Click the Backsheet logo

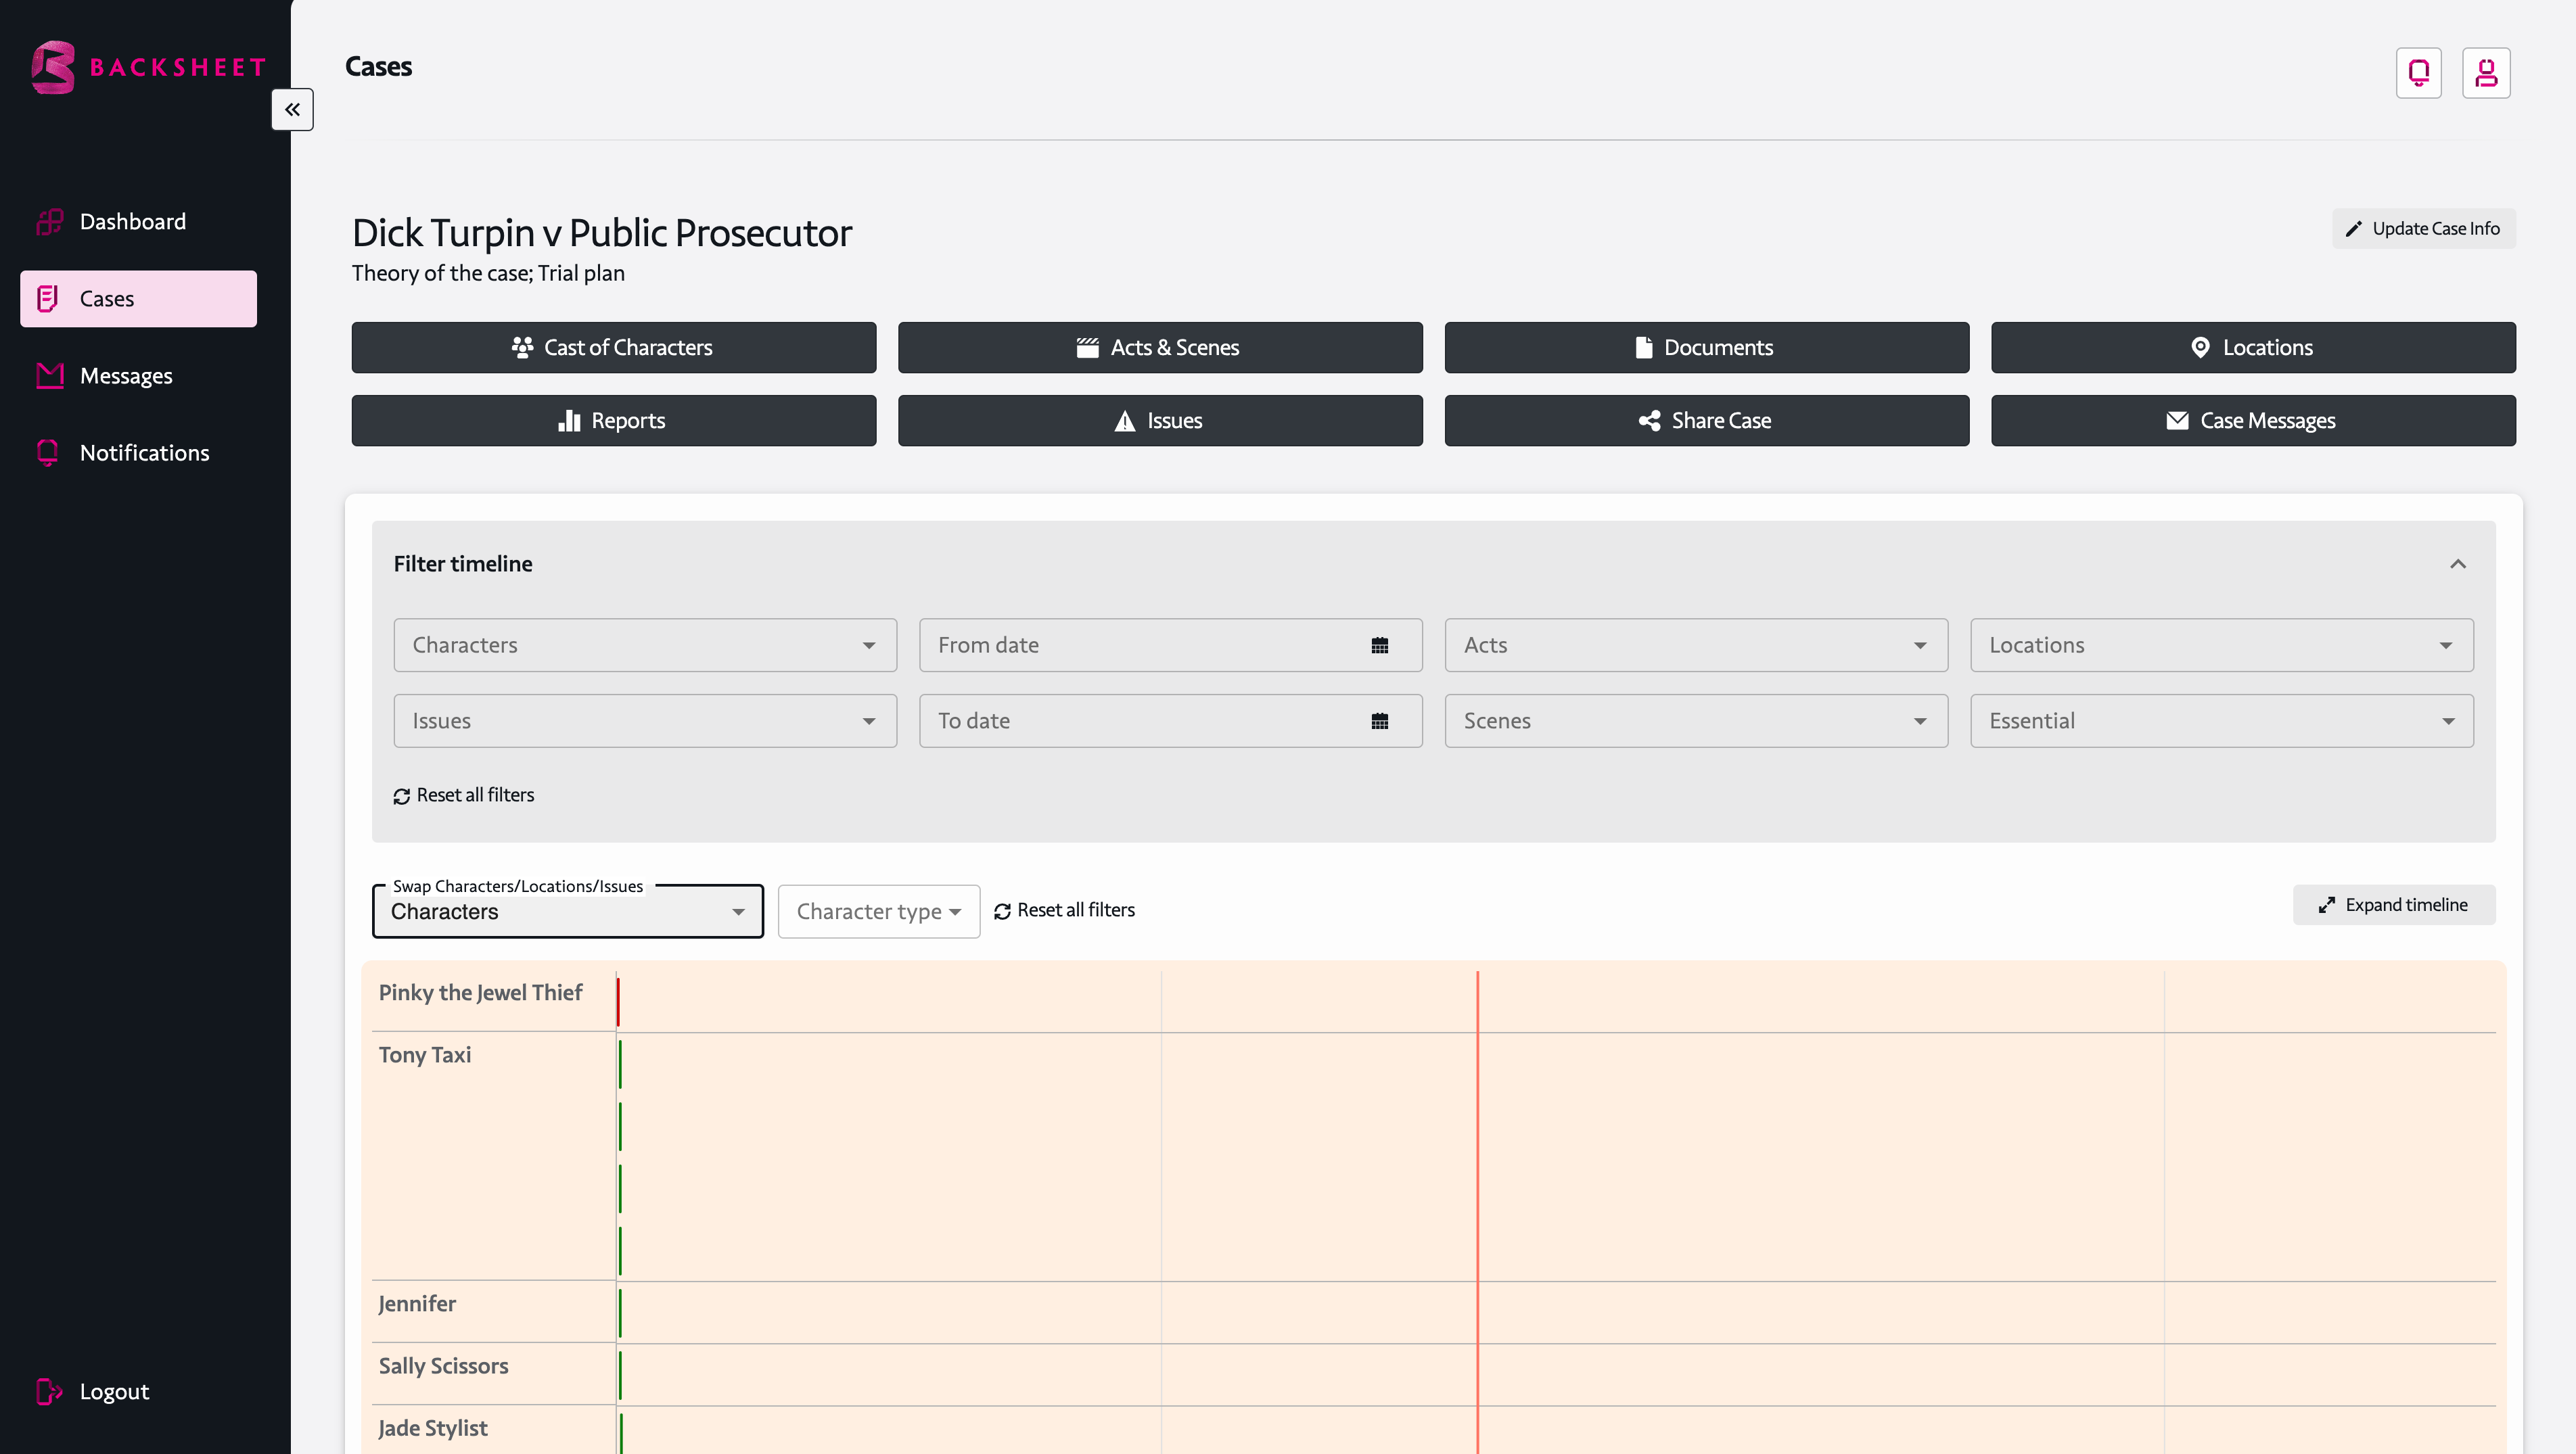[148, 67]
